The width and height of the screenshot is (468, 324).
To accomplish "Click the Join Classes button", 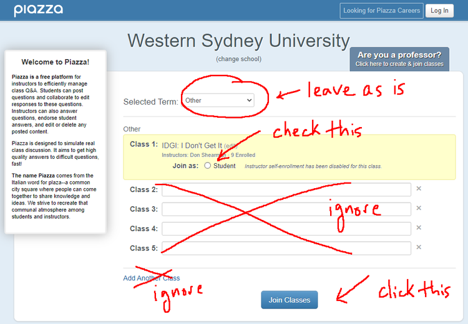I will click(x=289, y=300).
